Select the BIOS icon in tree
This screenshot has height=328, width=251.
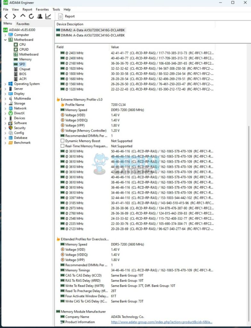tap(16, 74)
